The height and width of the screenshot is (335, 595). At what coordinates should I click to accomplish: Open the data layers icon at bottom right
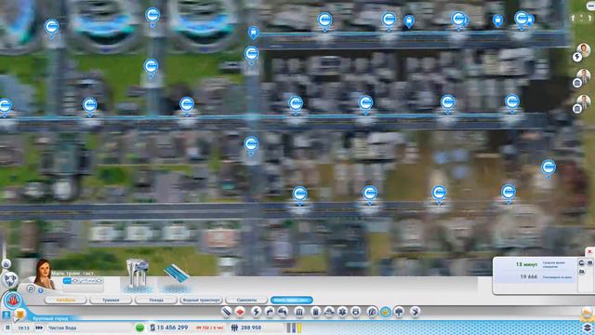[587, 327]
